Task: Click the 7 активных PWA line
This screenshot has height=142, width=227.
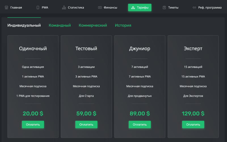Action: tap(140, 77)
